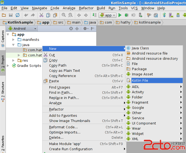The width and height of the screenshot is (186, 153).
Task: Click the Collapse All icon in Project panel
Action: [x=77, y=28]
